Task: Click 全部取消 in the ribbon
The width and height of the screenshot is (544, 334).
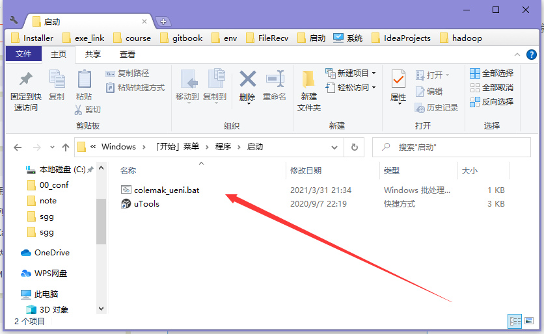Action: 491,88
